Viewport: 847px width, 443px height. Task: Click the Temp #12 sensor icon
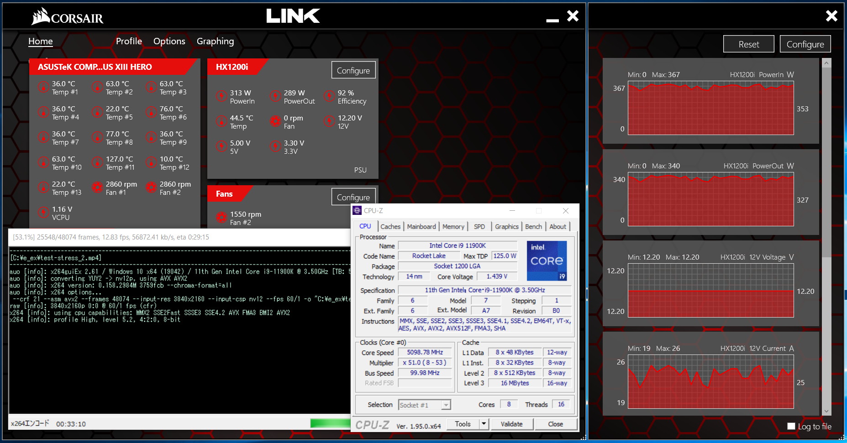point(151,162)
